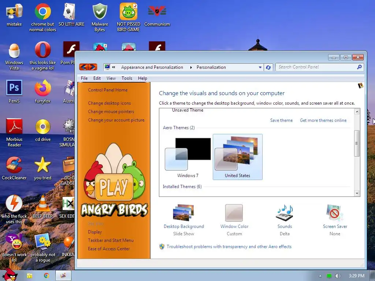
Task: Open the Edit menu
Action: 97,78
